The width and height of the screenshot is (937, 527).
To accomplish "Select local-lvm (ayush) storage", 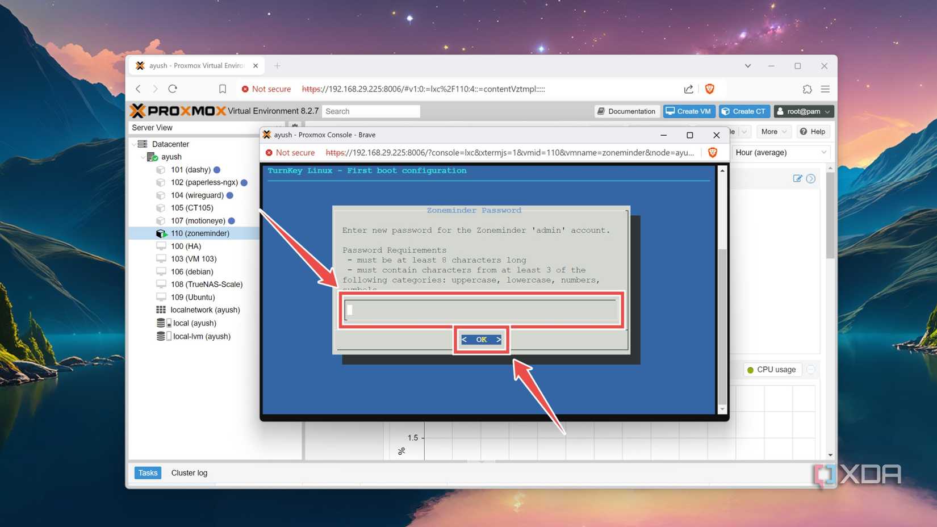I will [x=202, y=336].
